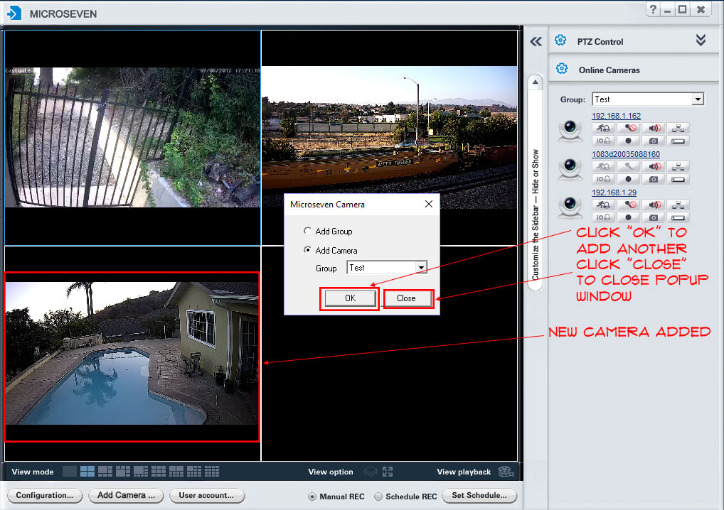Click Online Cameras panel header
Image resolution: width=724 pixels, height=510 pixels.
(x=634, y=70)
